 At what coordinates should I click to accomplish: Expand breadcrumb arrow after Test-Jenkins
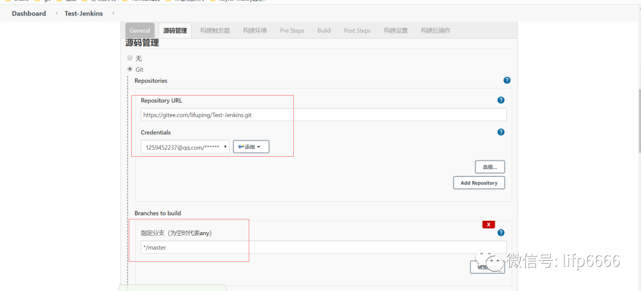click(113, 14)
